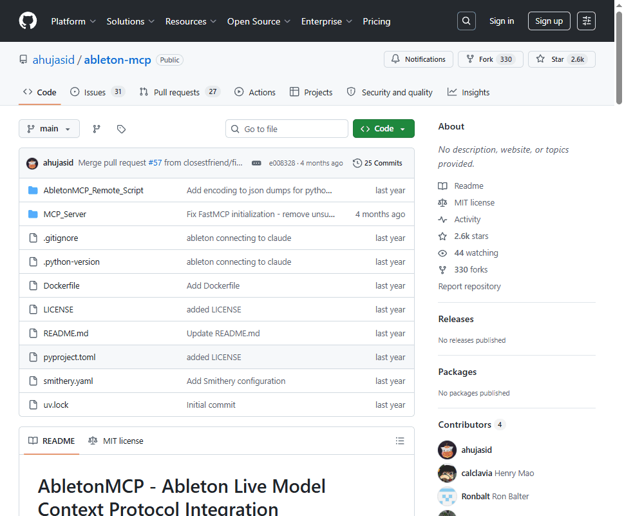Click the Go to file search field
Screen dimensions: 624x516
(287, 129)
